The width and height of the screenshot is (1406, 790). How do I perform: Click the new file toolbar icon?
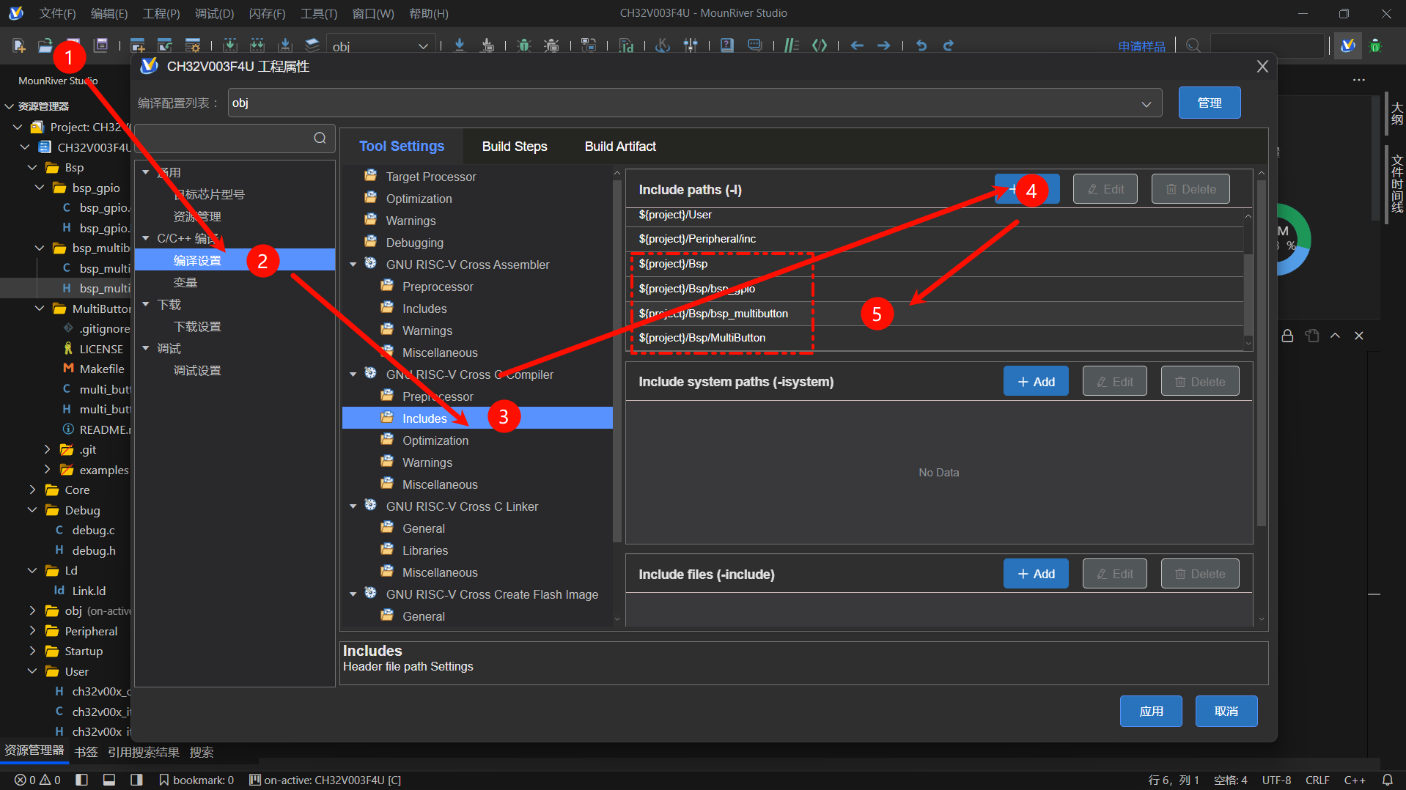20,45
